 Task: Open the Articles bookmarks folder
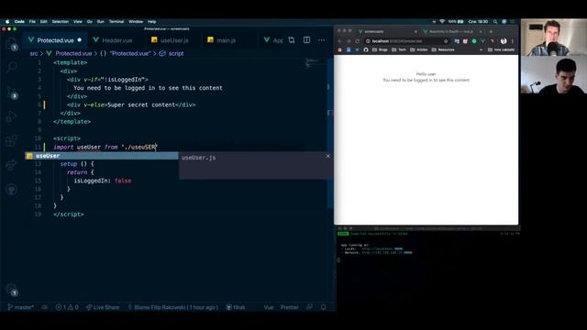(x=418, y=49)
